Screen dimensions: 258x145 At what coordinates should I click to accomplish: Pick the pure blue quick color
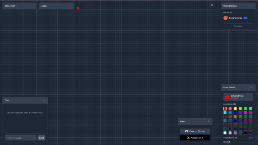[235, 113]
